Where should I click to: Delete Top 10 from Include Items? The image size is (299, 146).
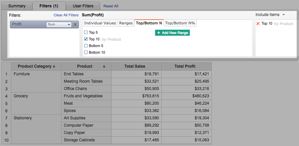point(258,24)
